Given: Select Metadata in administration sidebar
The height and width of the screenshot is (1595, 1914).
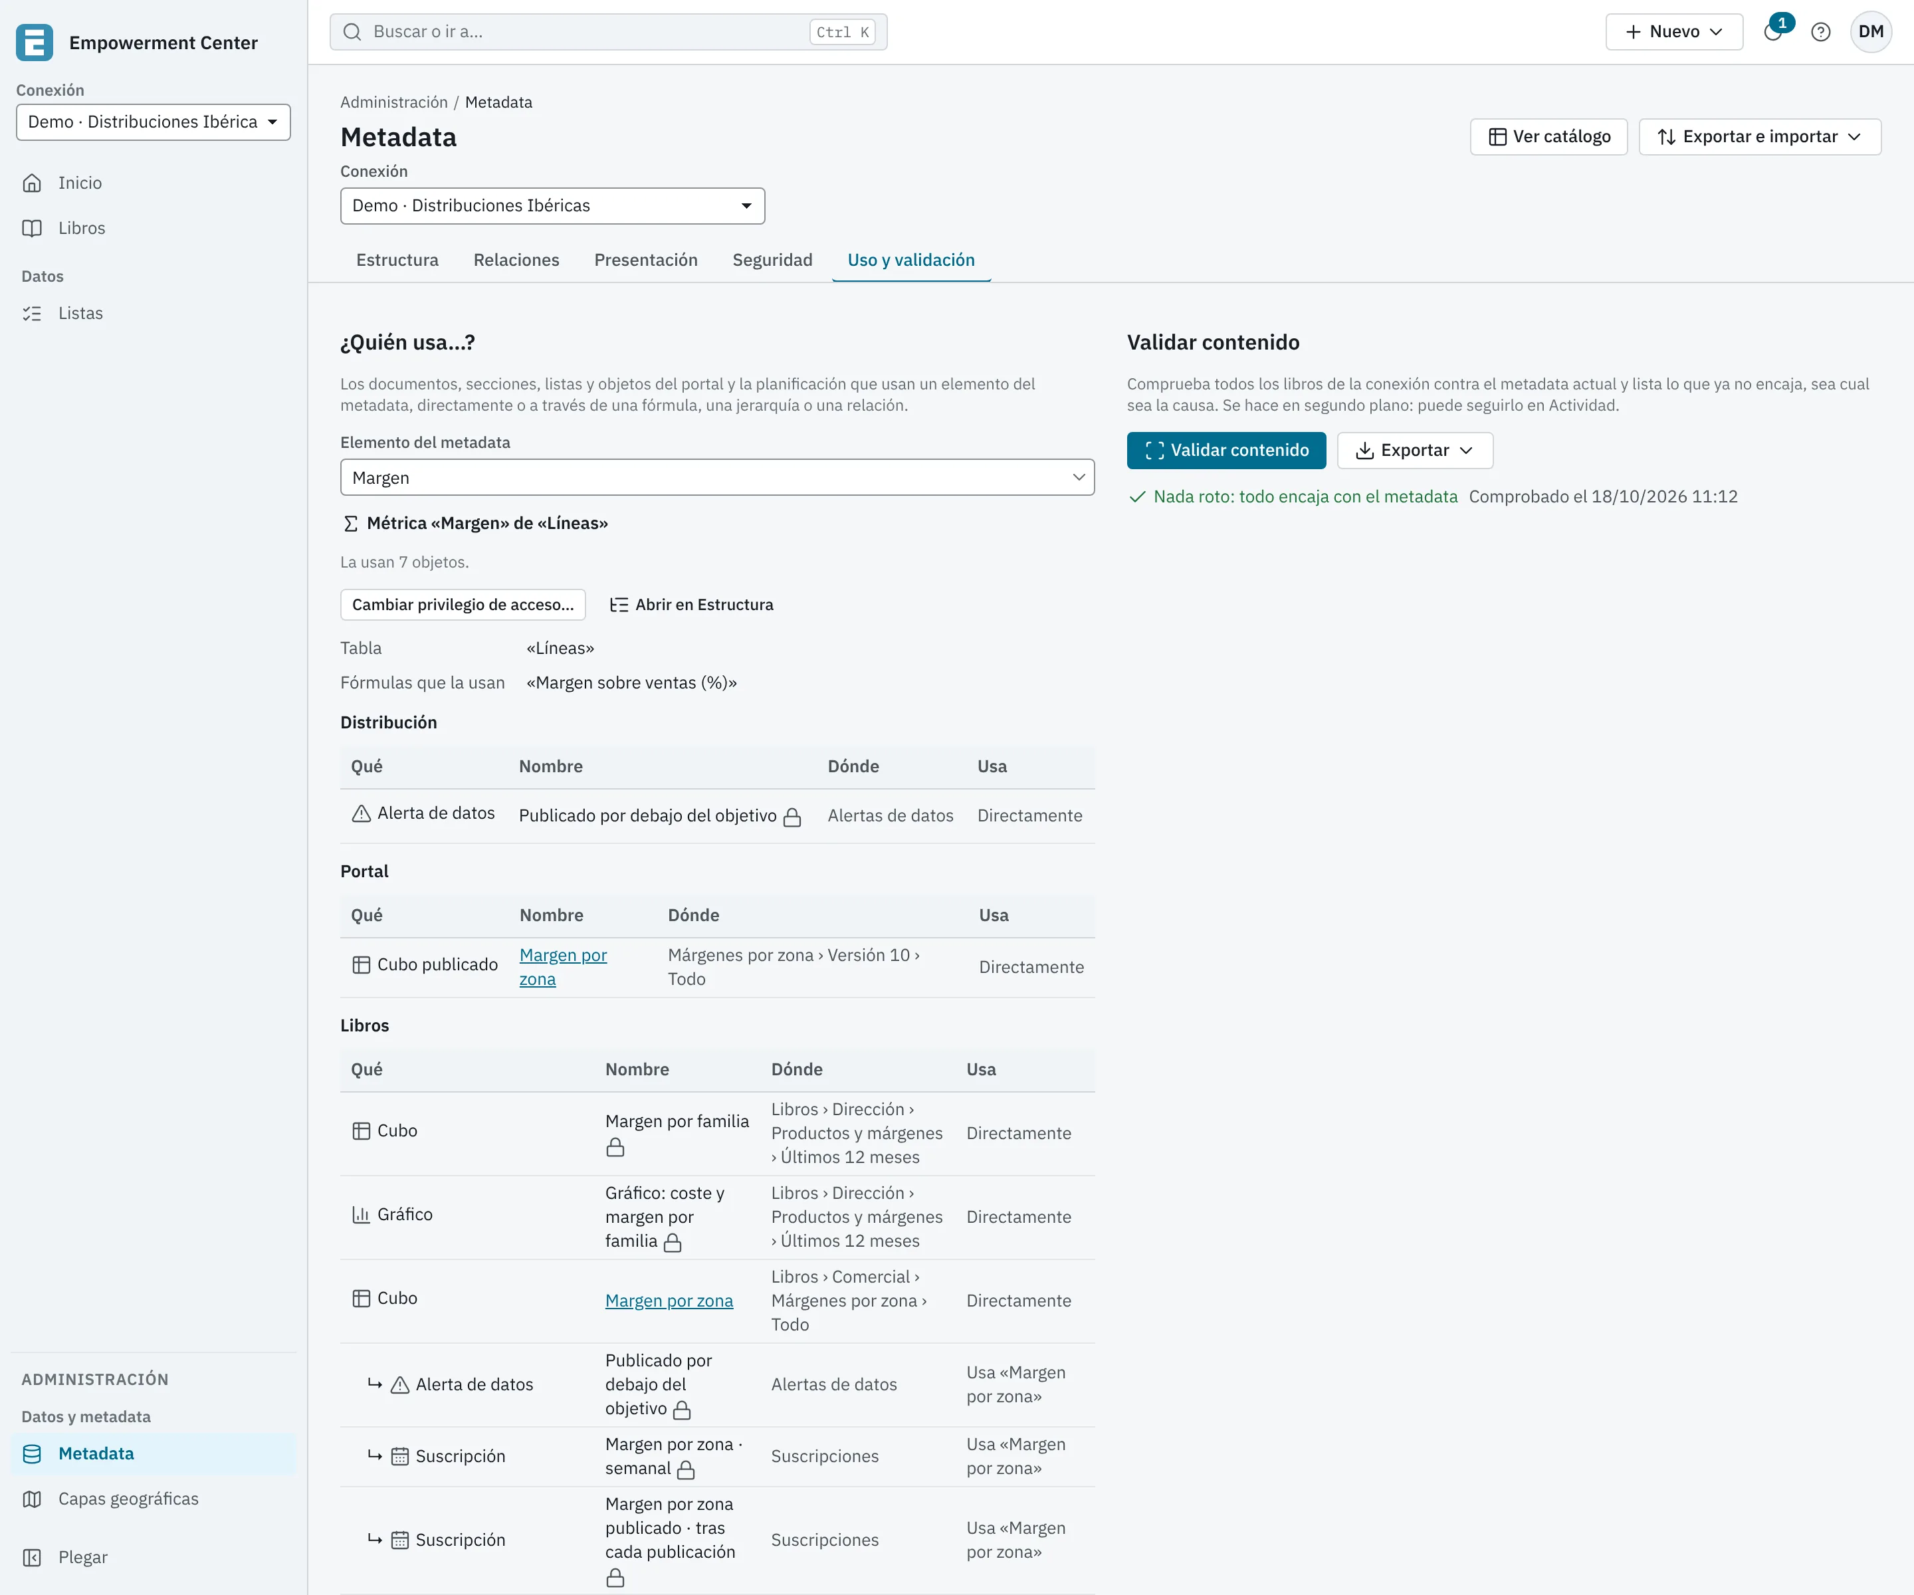Looking at the screenshot, I should click(x=153, y=1453).
